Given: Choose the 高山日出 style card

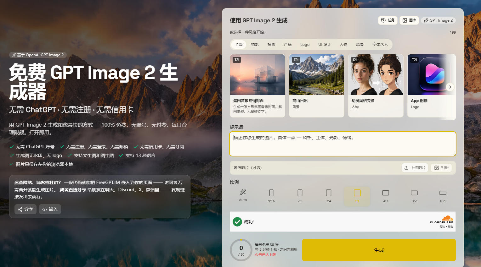Looking at the screenshot, I should [317, 86].
